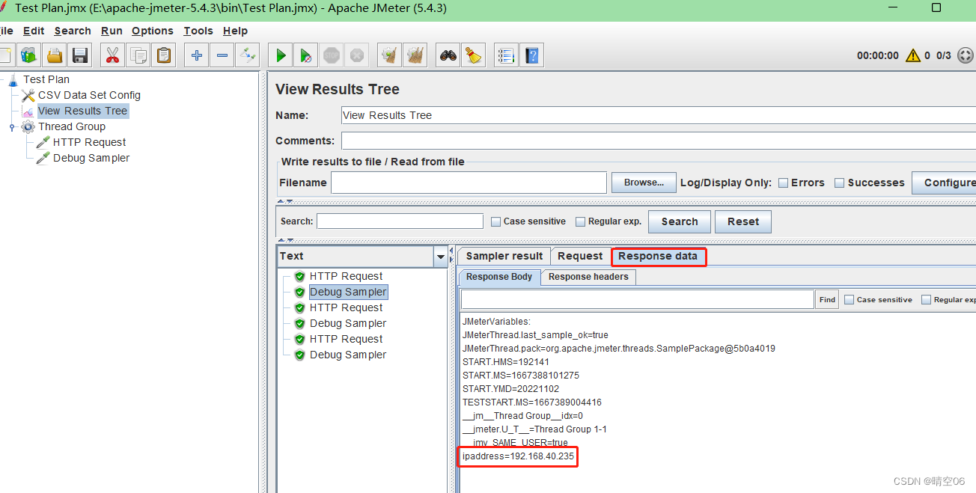Enable Case sensitive beside Find button
The height and width of the screenshot is (493, 976).
click(x=849, y=299)
